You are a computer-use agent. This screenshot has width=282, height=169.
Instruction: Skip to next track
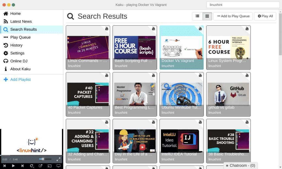tap(23, 166)
